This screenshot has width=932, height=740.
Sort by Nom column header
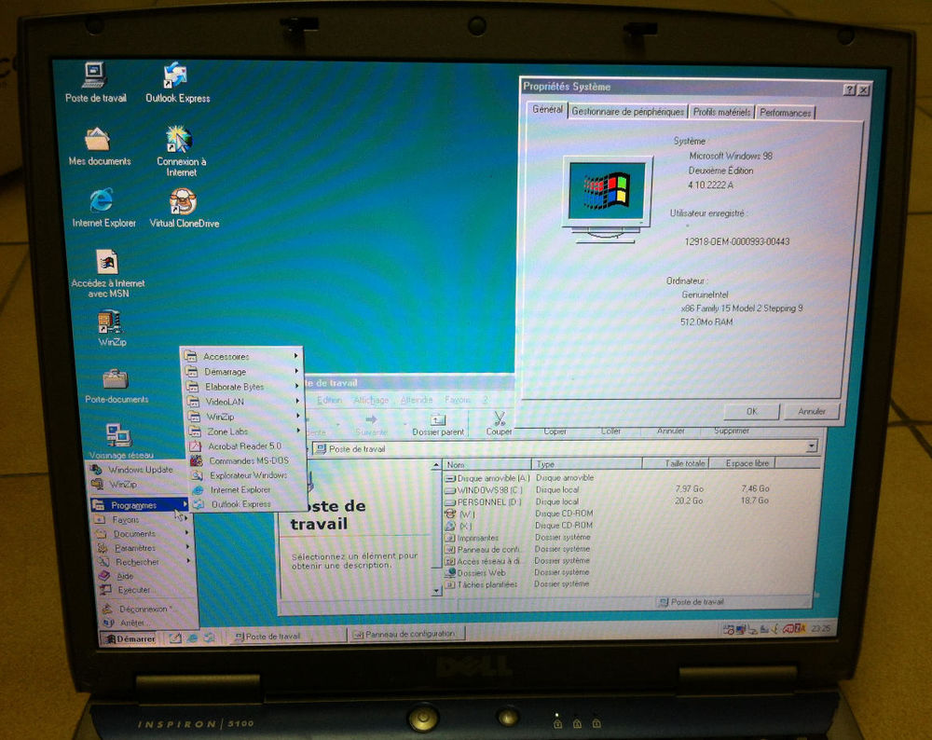click(487, 464)
